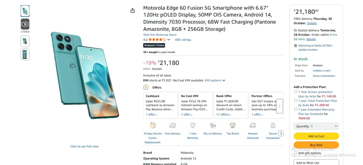Open the Quantity dropdown
Viewport: 363px width, 165px height.
316,126
